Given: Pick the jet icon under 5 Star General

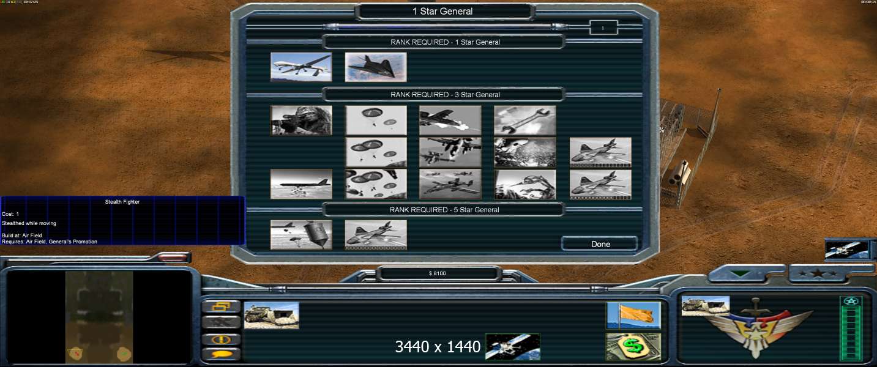Looking at the screenshot, I should pyautogui.click(x=376, y=235).
